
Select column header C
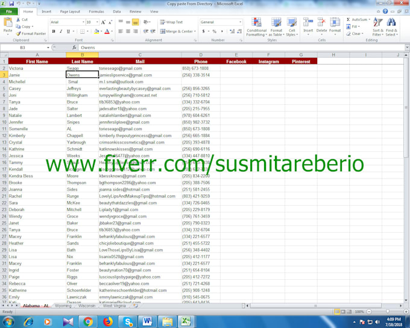(140, 55)
